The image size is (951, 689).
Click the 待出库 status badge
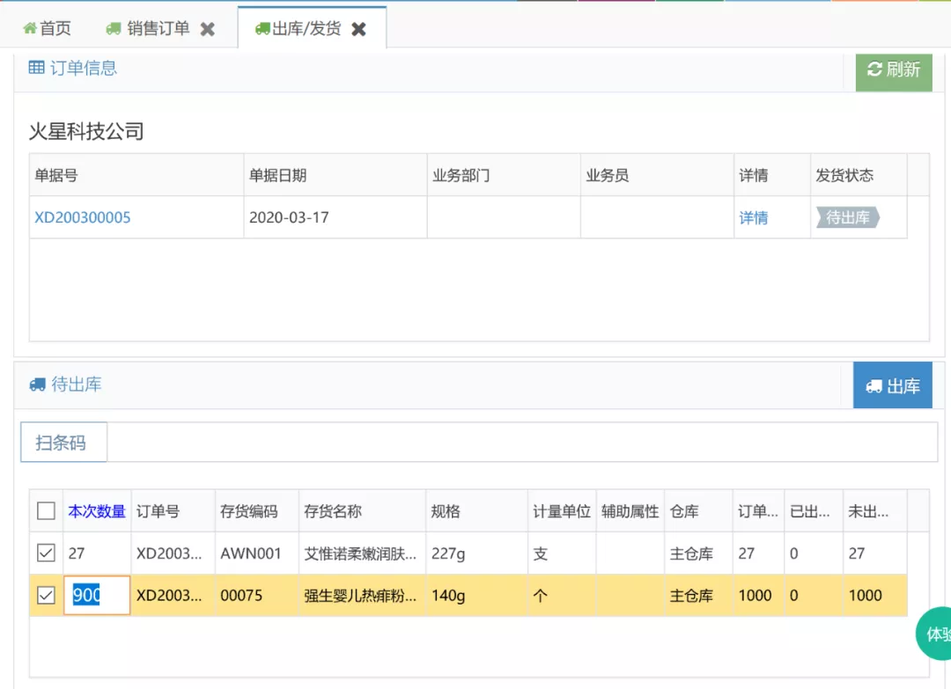[848, 217]
